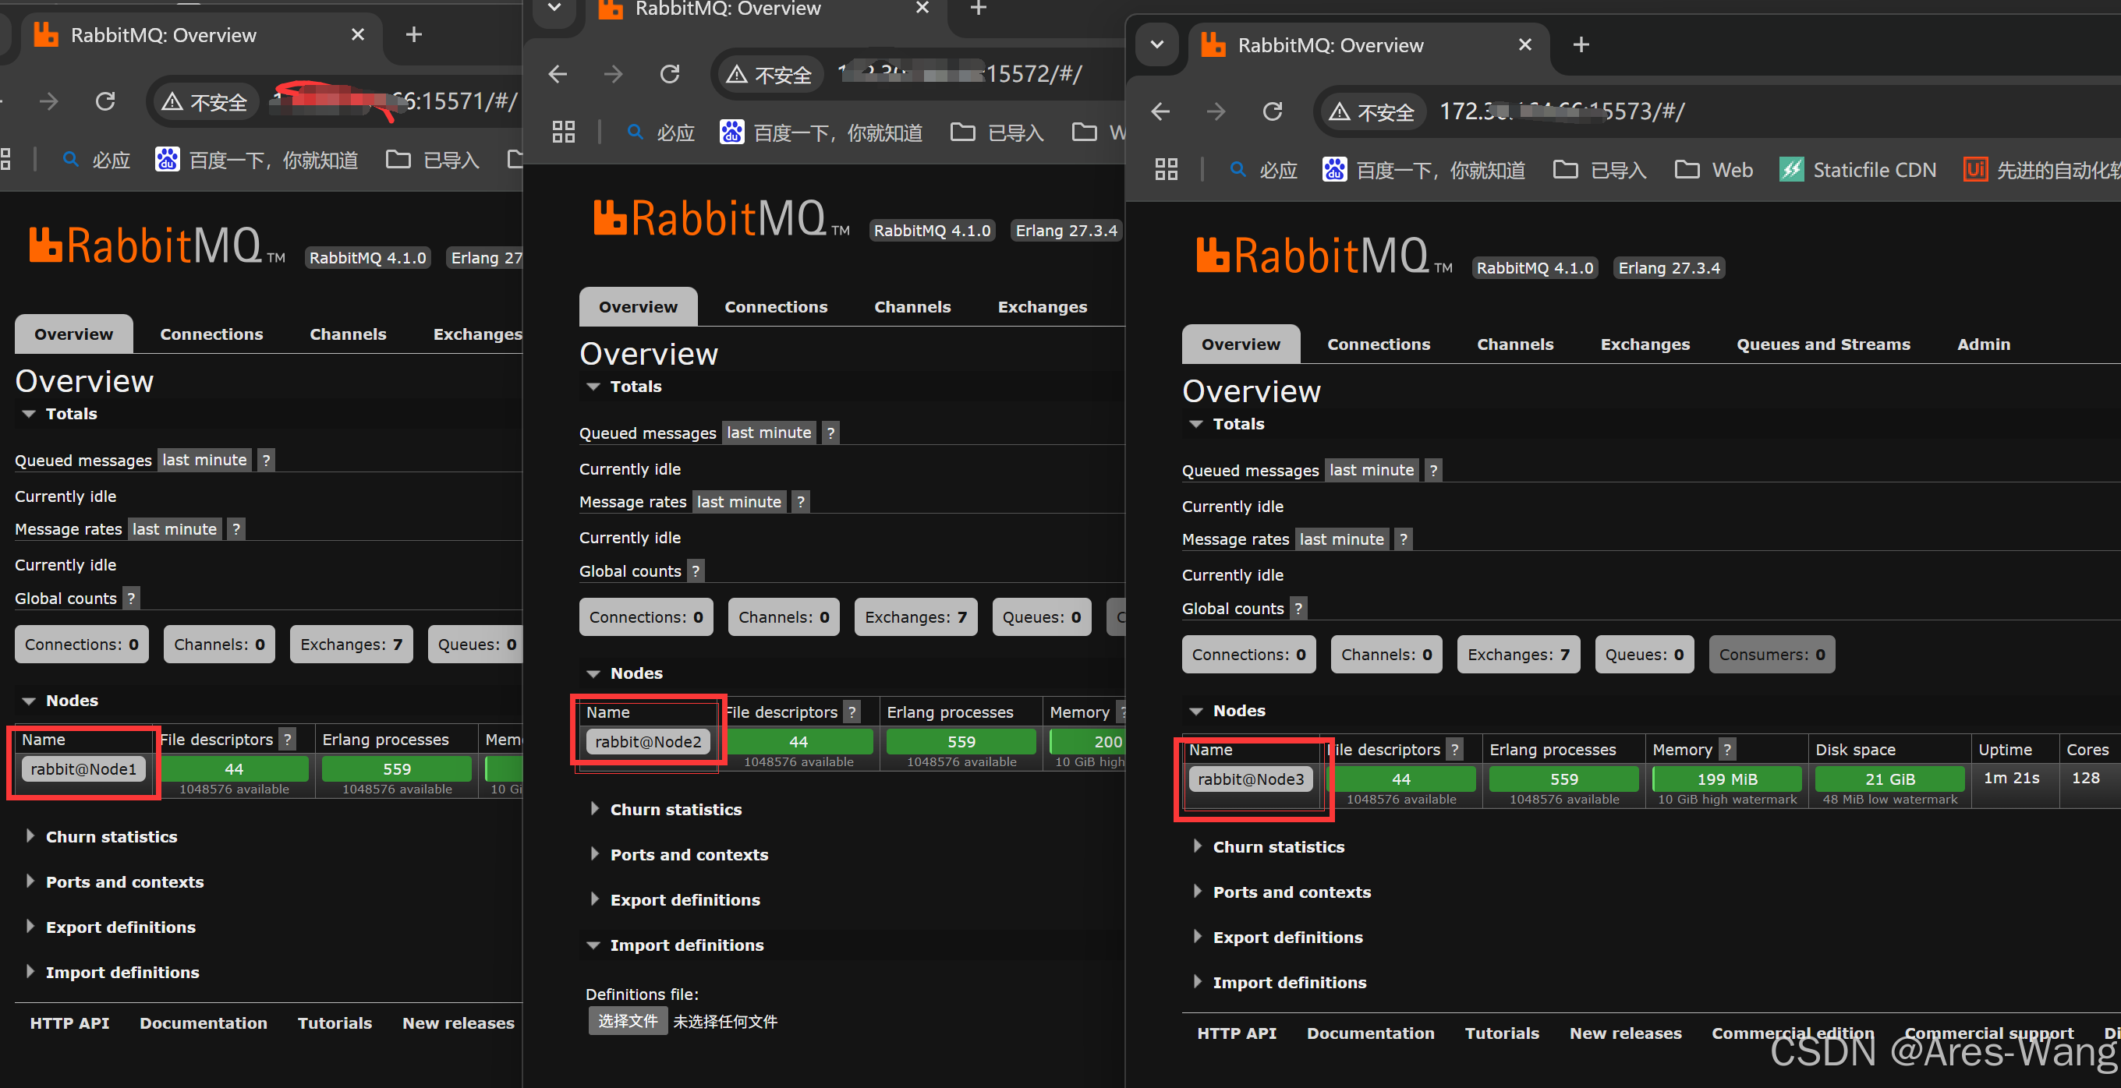Open new tab with plus in right window
This screenshot has height=1088, width=2121.
[x=1581, y=44]
